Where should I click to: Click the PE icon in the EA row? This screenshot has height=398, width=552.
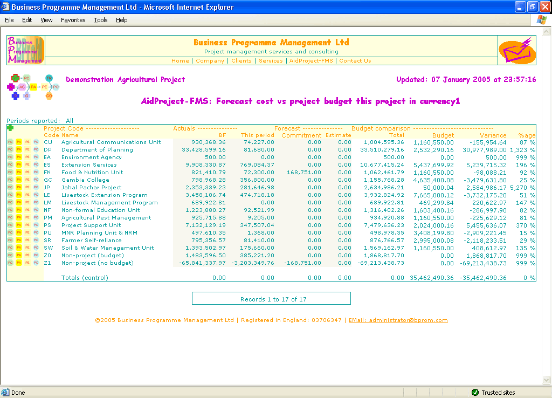pyautogui.click(x=27, y=157)
